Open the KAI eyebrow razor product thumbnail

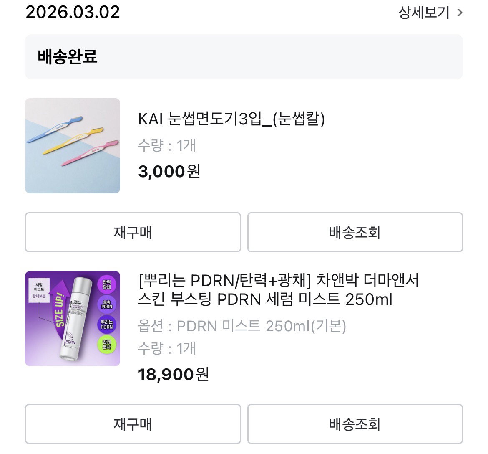[x=73, y=145]
